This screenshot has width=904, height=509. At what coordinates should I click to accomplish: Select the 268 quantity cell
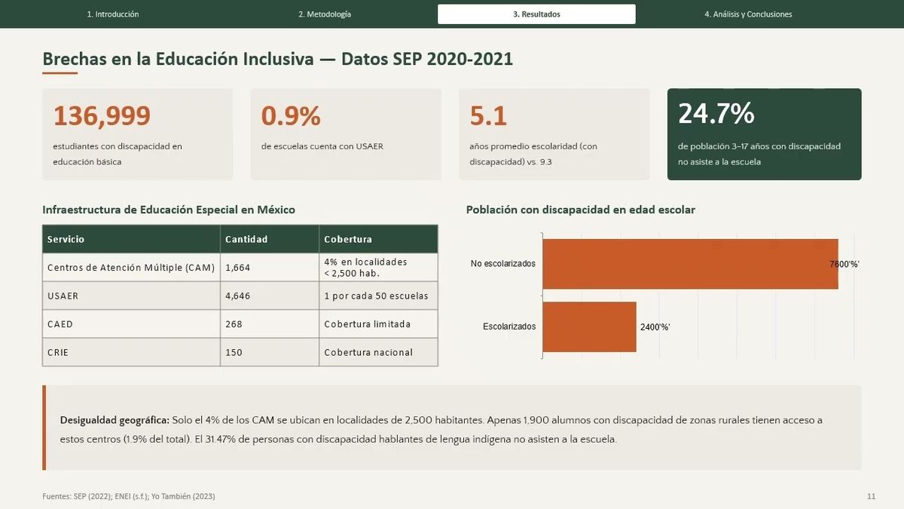click(x=270, y=324)
